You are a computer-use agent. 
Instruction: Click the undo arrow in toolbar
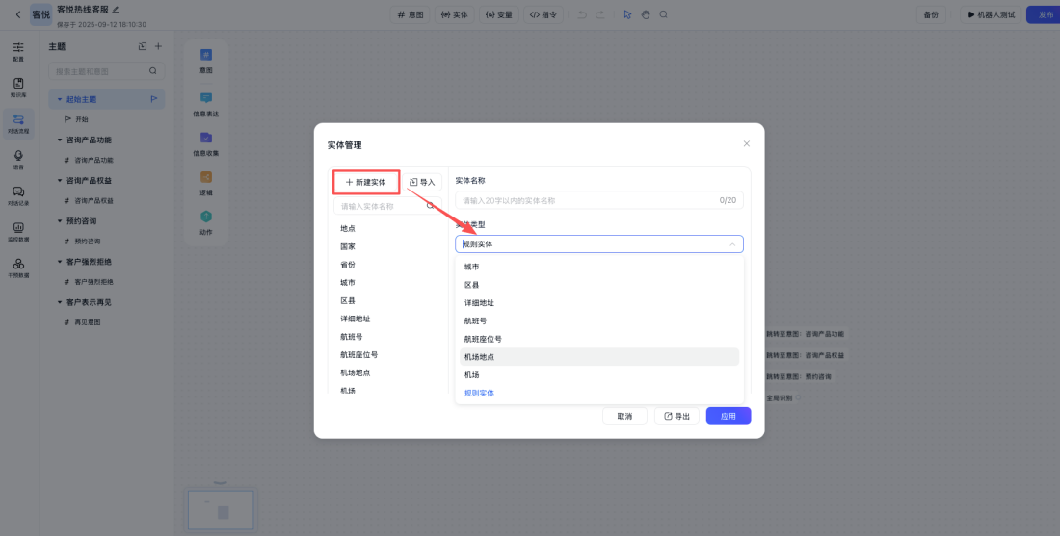[581, 14]
